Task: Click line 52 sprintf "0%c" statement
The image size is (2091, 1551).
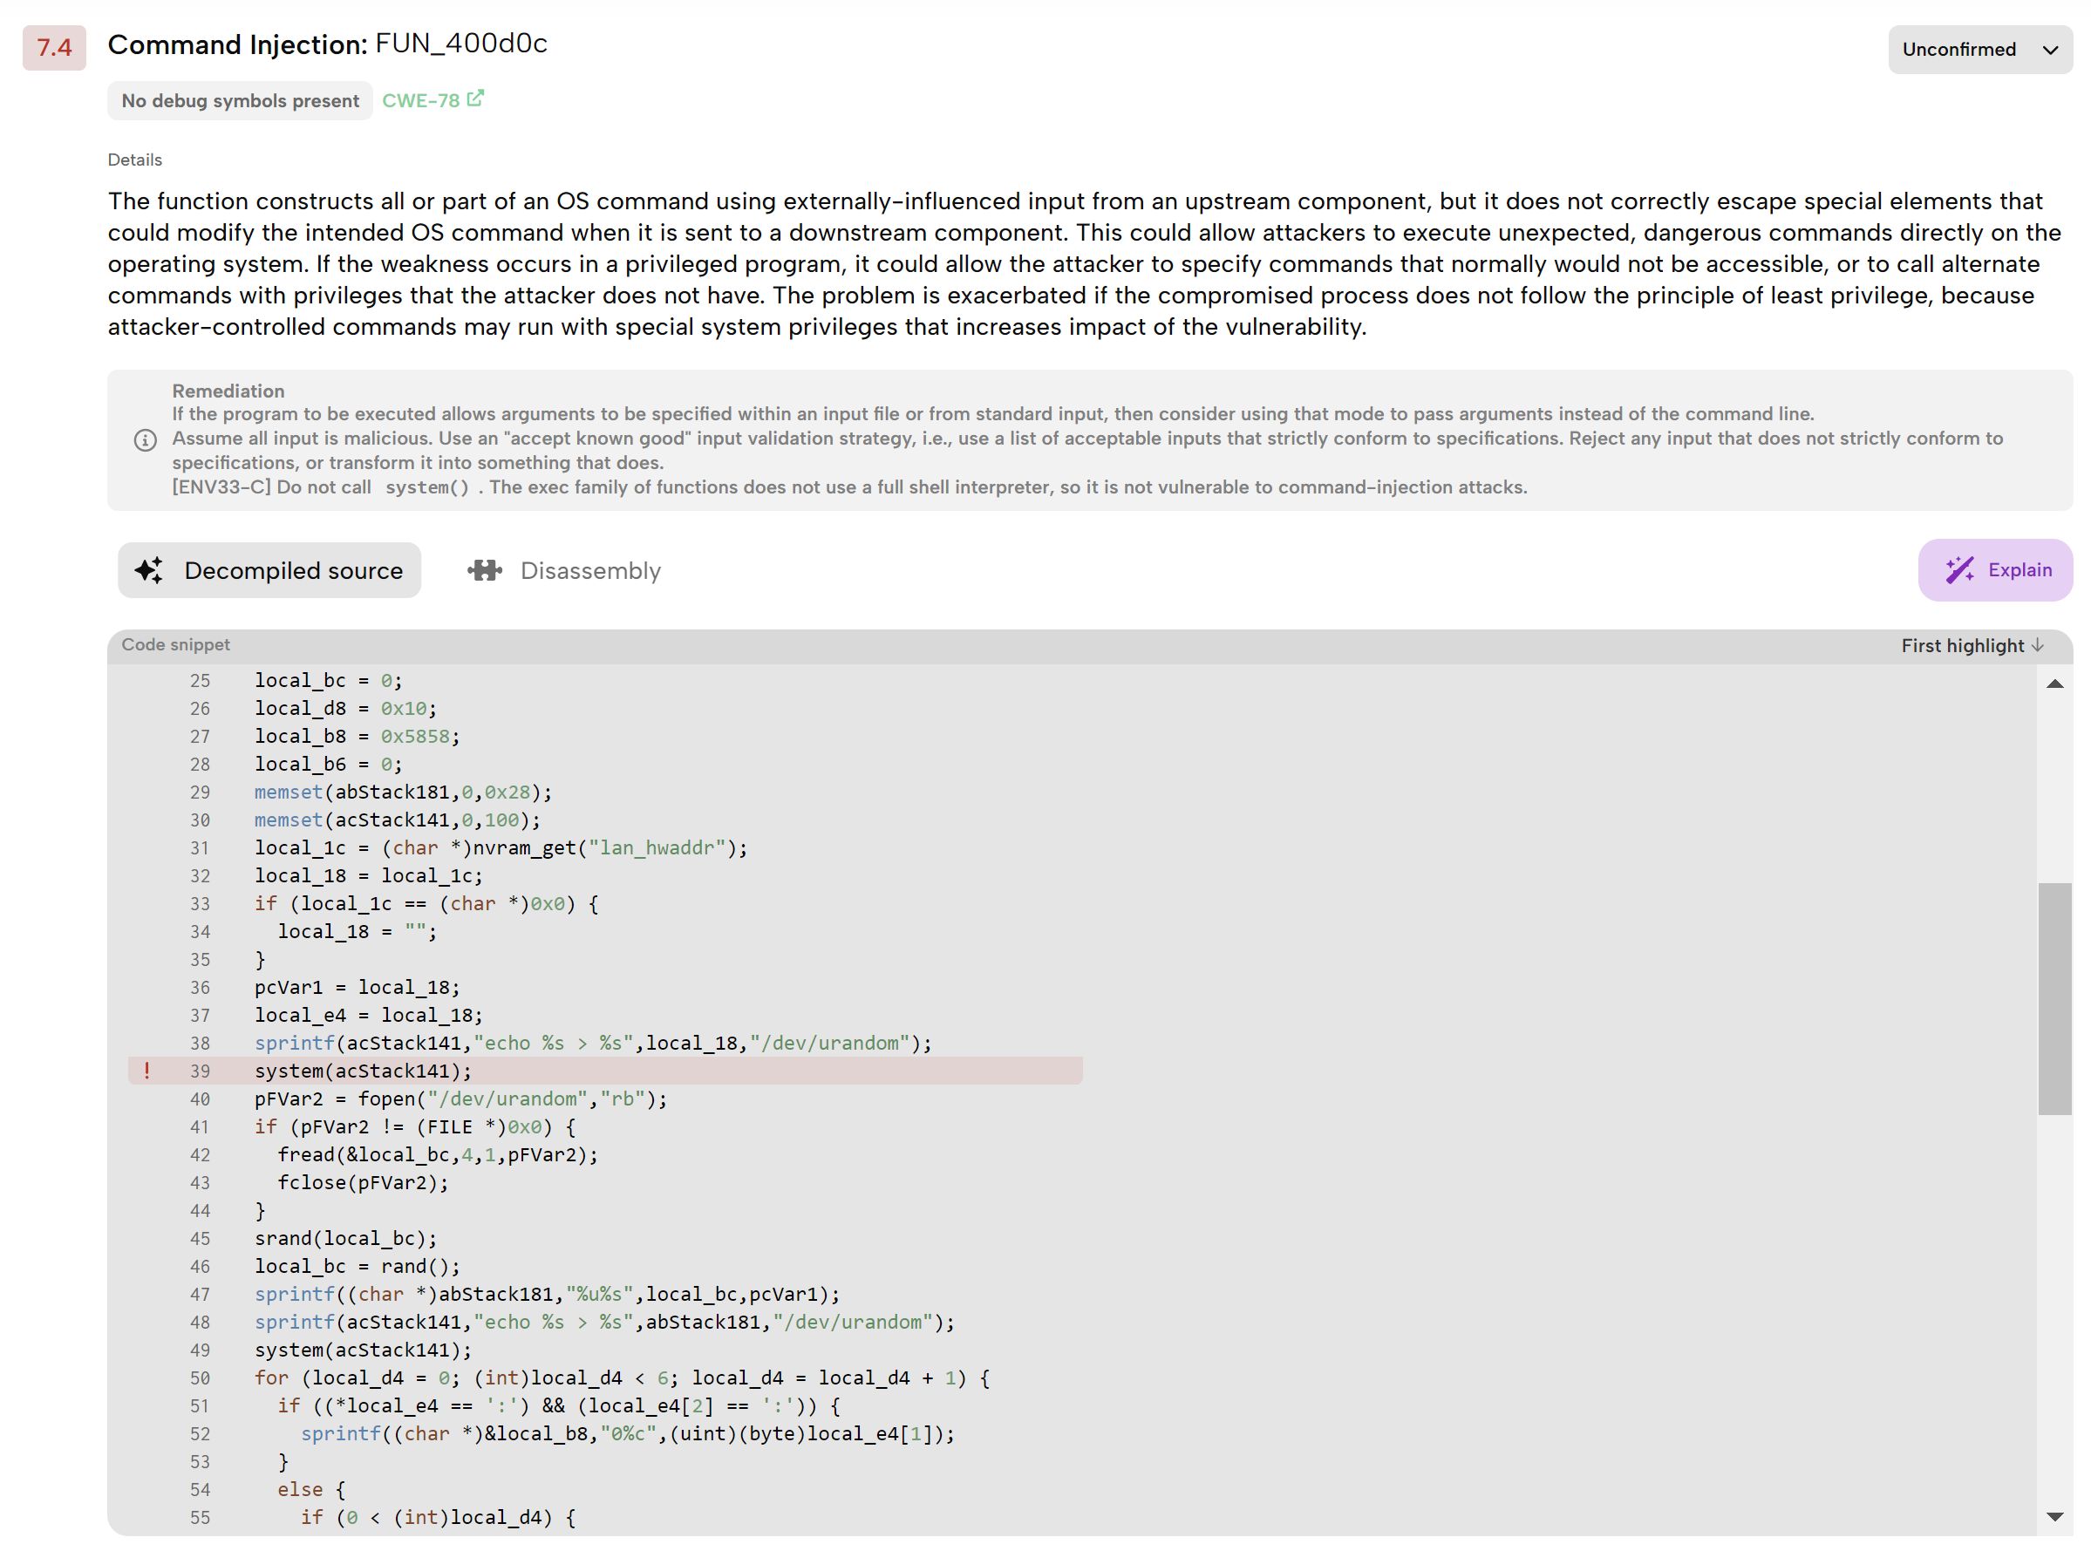Action: [x=627, y=1433]
